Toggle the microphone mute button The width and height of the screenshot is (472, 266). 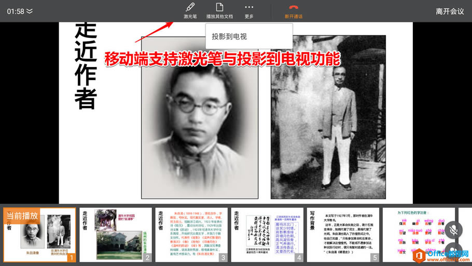[x=453, y=230]
